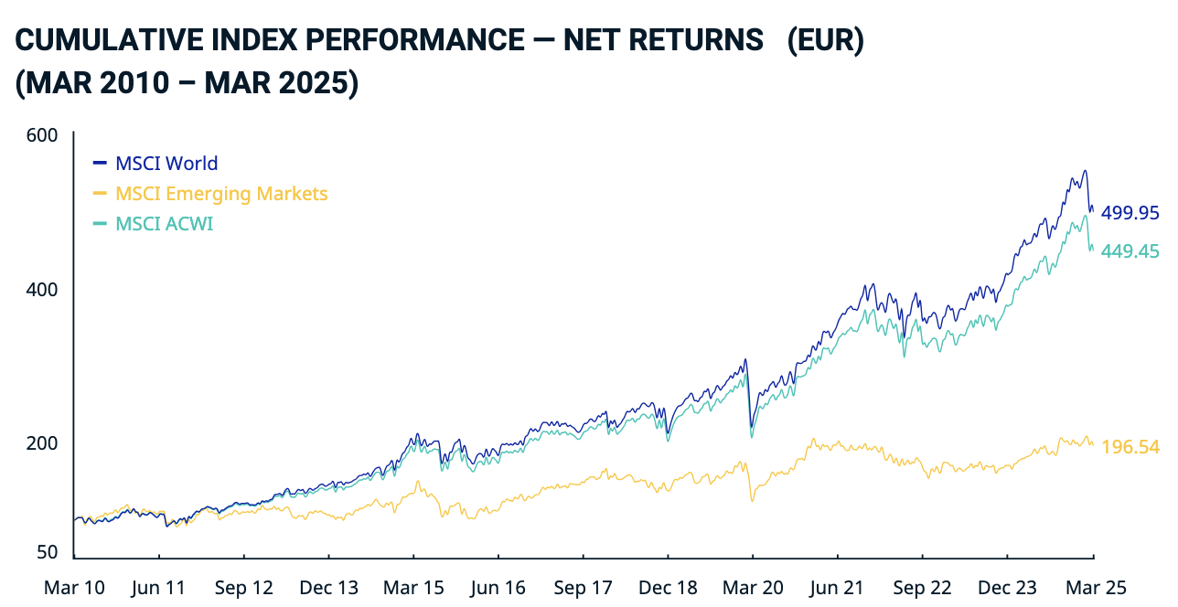
Task: Click the dark blue MSCI World color dash
Action: 100,164
